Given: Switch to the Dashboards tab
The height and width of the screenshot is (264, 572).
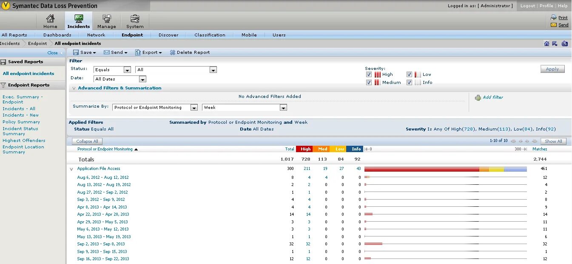Looking at the screenshot, I should point(57,35).
